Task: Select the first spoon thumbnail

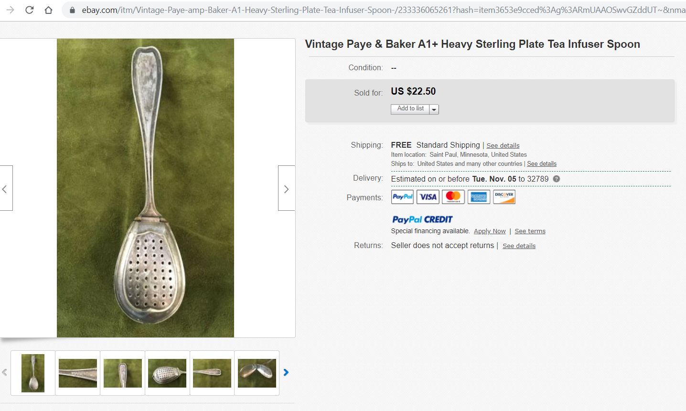Action: [33, 373]
